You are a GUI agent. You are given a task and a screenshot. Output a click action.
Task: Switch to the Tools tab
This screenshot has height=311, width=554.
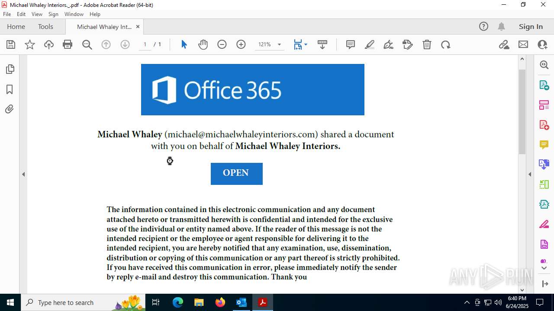pos(45,26)
